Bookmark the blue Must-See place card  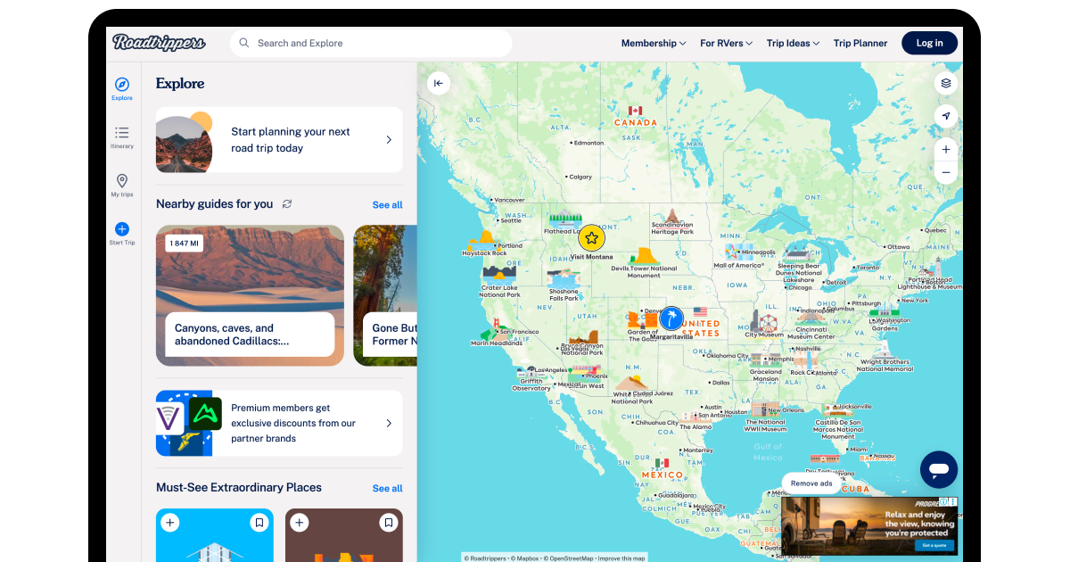pyautogui.click(x=259, y=523)
